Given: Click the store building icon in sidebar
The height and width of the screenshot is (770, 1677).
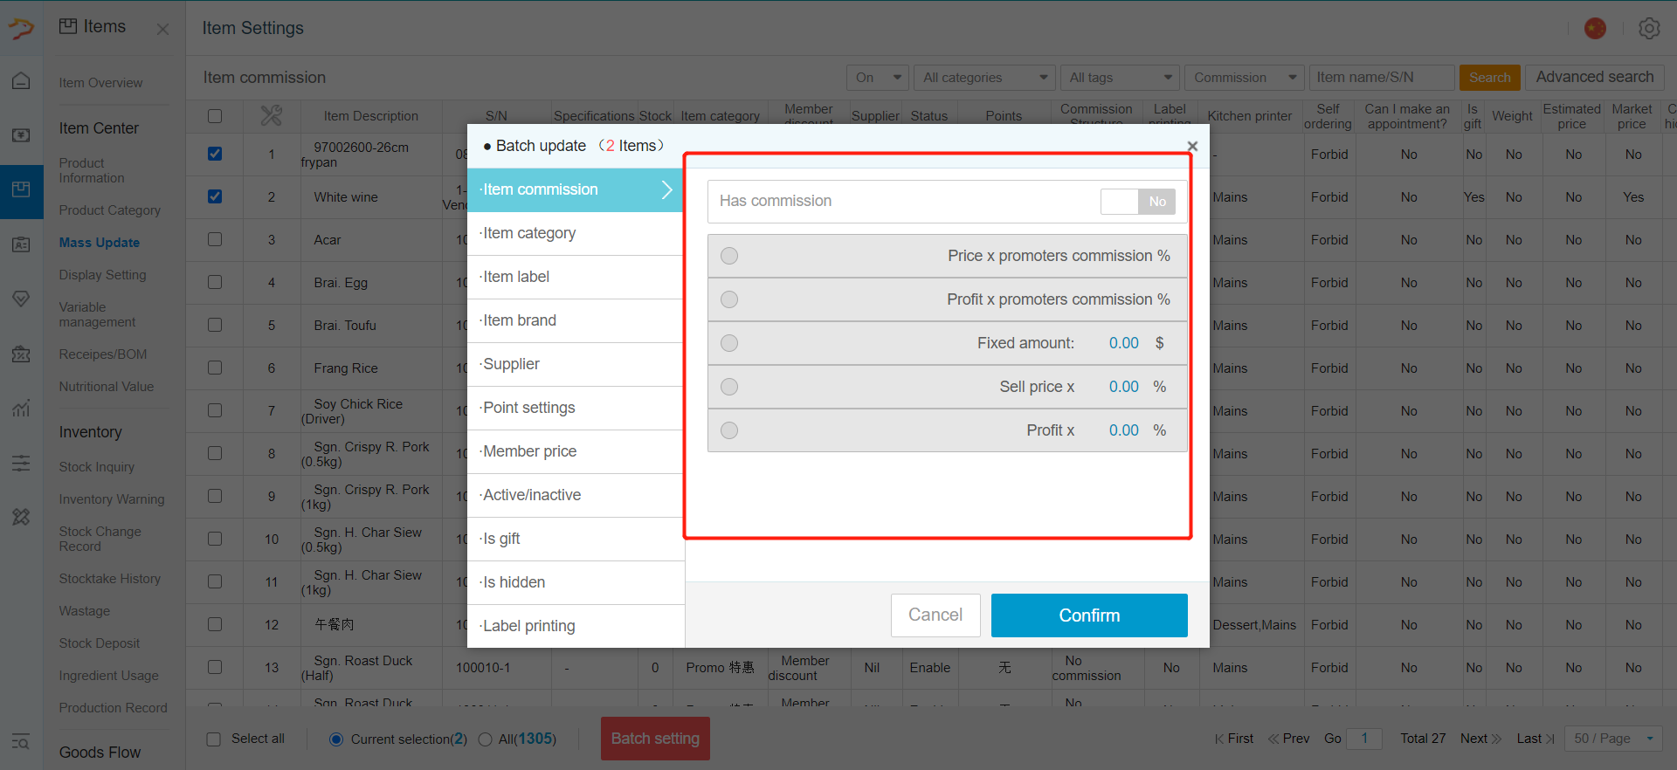Looking at the screenshot, I should 21,354.
